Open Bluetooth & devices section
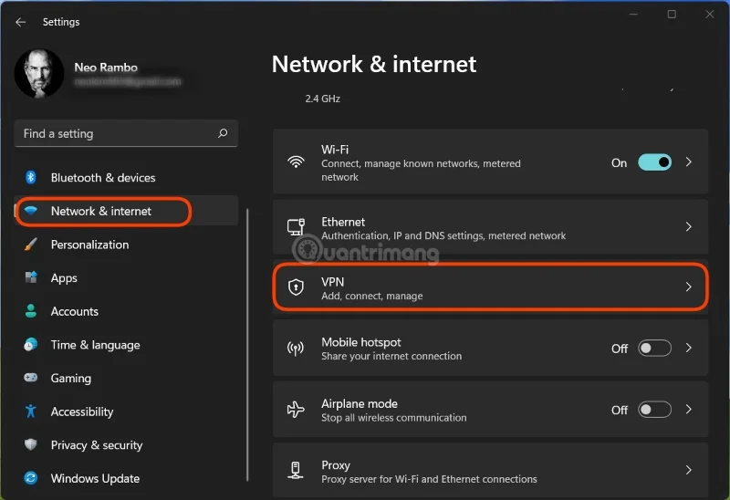 coord(103,177)
